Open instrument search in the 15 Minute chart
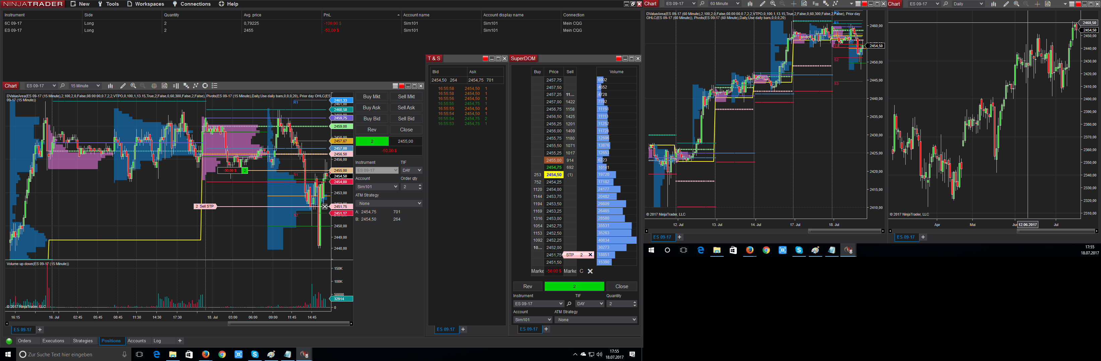The width and height of the screenshot is (1101, 361). pos(62,86)
